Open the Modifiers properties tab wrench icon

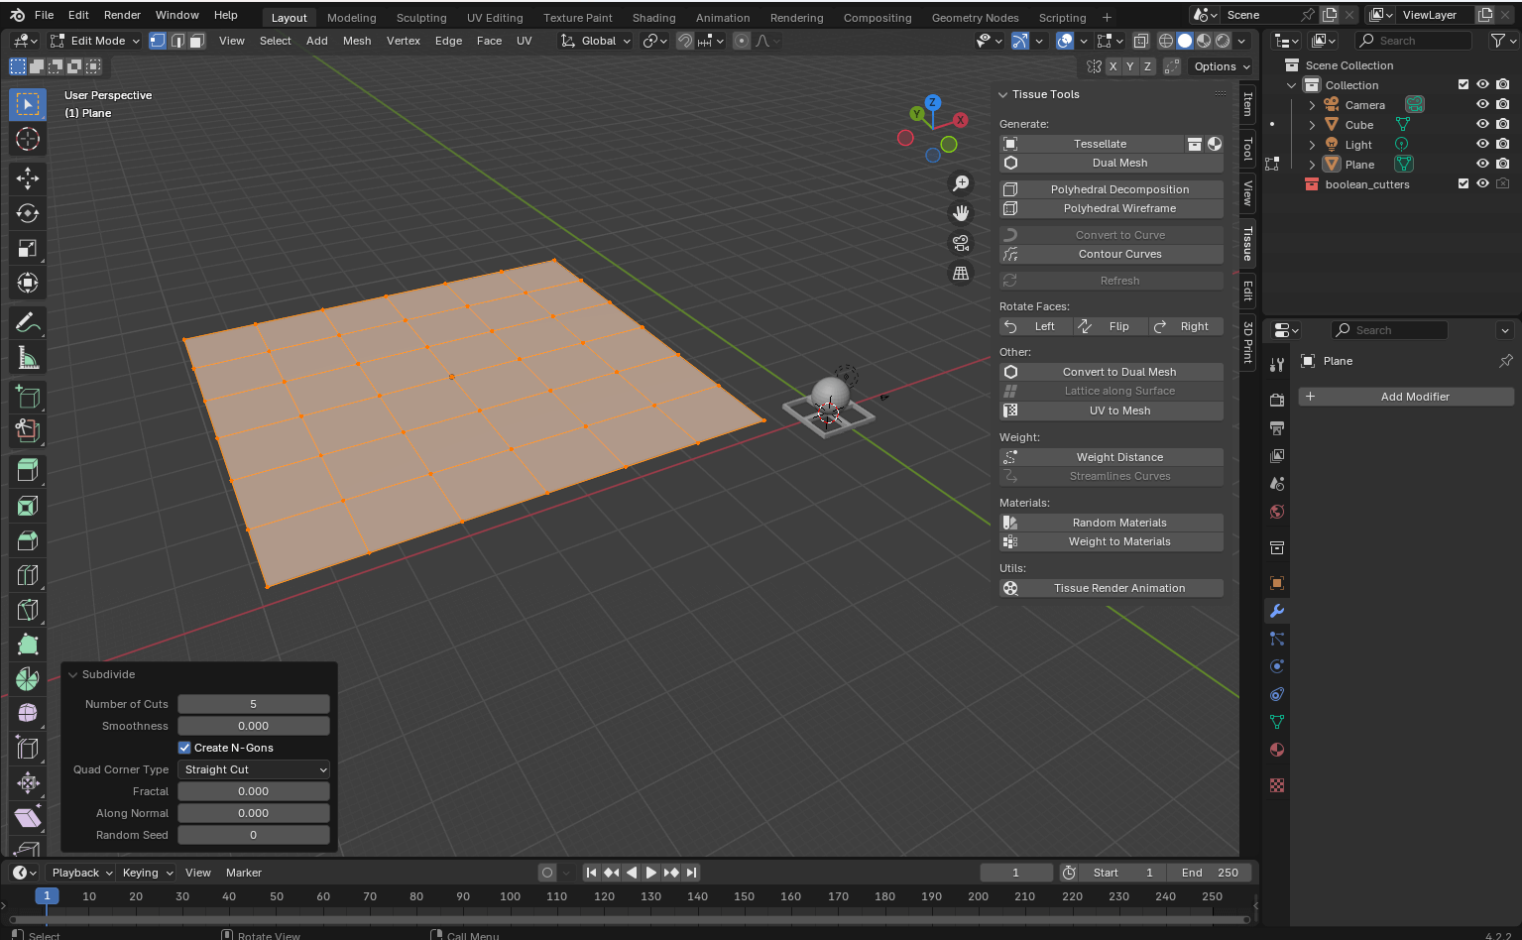(x=1277, y=611)
